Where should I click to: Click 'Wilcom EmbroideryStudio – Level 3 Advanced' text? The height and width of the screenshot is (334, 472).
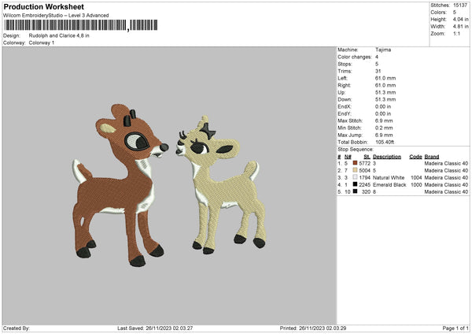pyautogui.click(x=56, y=16)
